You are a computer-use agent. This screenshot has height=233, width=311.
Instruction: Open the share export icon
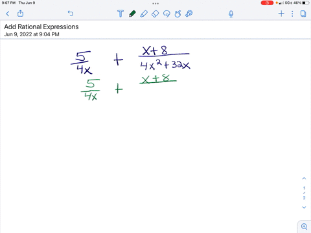click(20, 14)
